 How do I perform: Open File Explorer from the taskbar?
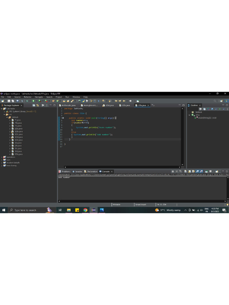pos(69,210)
